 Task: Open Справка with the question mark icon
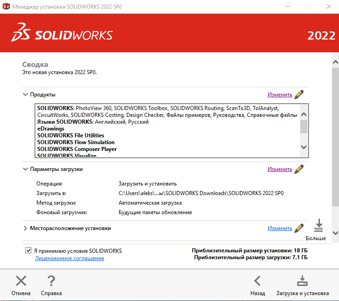point(51,281)
